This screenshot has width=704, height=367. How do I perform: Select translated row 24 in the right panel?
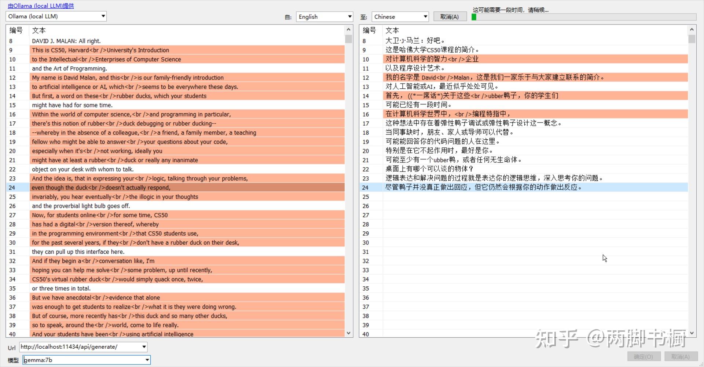[x=524, y=187]
